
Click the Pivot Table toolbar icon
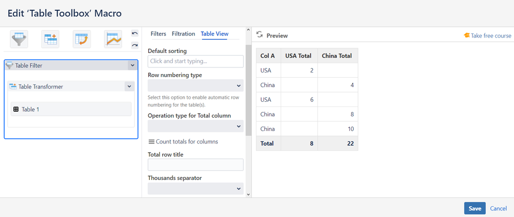[81, 39]
